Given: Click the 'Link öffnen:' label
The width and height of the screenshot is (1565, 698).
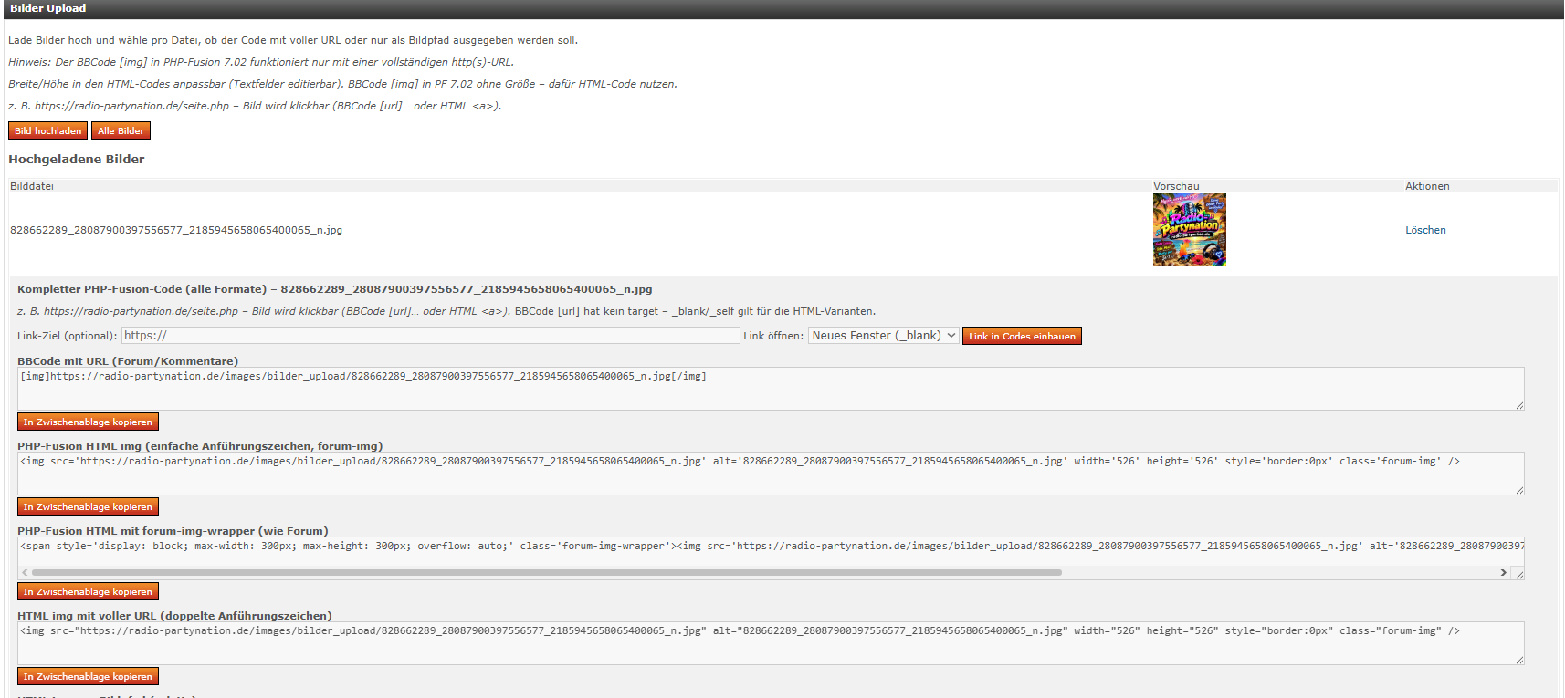Looking at the screenshot, I should 773,336.
